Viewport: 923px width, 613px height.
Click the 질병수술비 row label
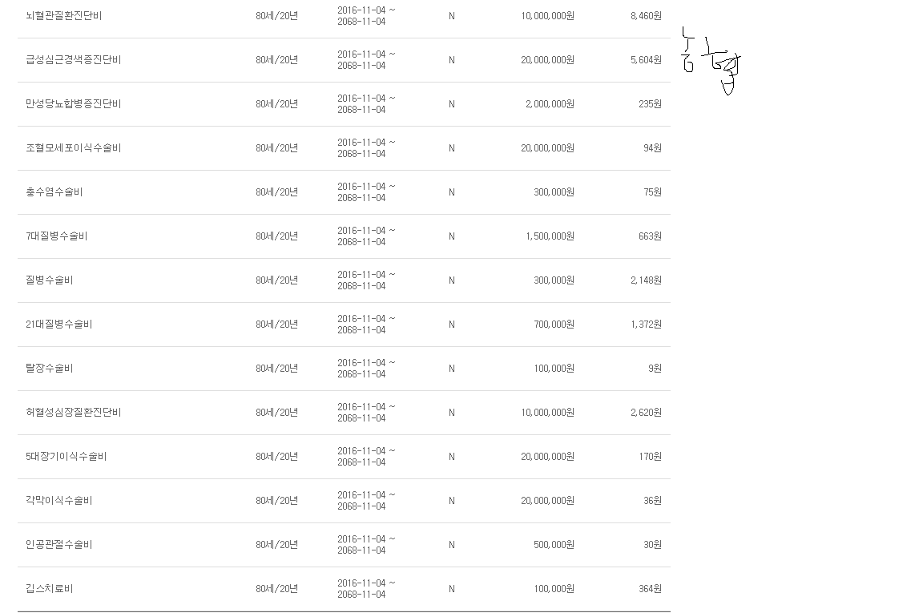[x=50, y=280]
